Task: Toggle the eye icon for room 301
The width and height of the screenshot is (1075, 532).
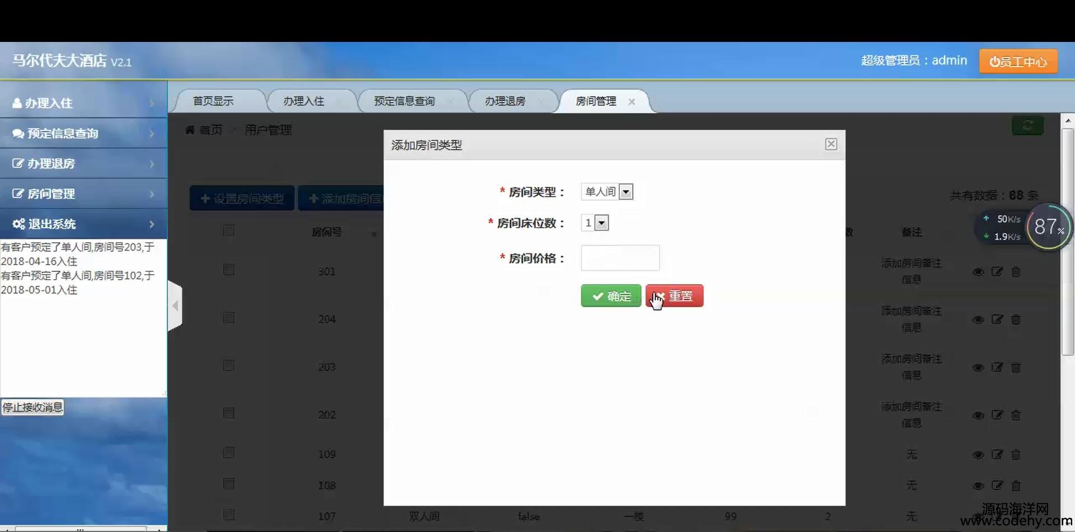Action: pyautogui.click(x=978, y=272)
